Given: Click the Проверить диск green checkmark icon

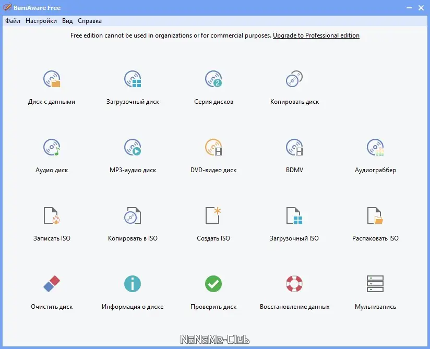Looking at the screenshot, I should click(213, 284).
